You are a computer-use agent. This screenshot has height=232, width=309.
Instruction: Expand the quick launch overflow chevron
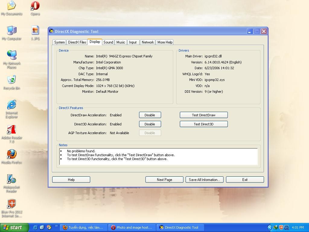click(x=56, y=226)
